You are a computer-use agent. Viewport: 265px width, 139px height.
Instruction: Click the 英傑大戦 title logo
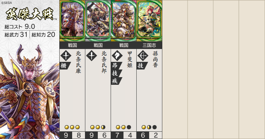[30, 14]
